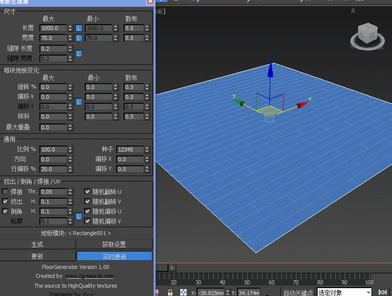The height and width of the screenshot is (296, 392).
Task: Enable the 焊接 weld checkbox
Action: click(5, 192)
